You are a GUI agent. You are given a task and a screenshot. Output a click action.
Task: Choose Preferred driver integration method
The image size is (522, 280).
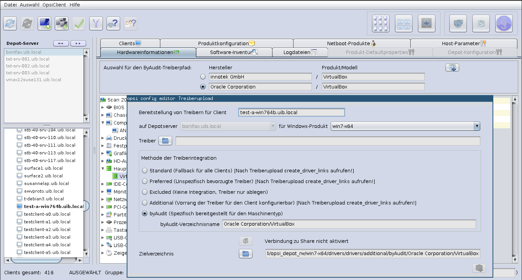tap(145, 181)
